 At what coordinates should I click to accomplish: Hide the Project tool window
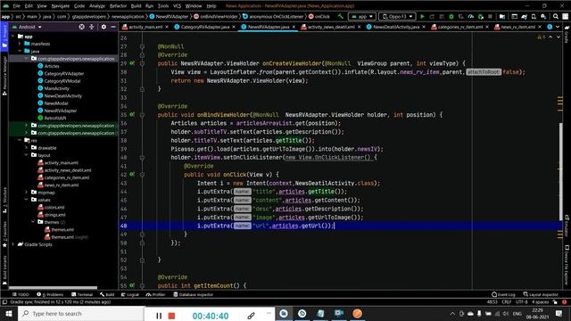pyautogui.click(x=113, y=27)
